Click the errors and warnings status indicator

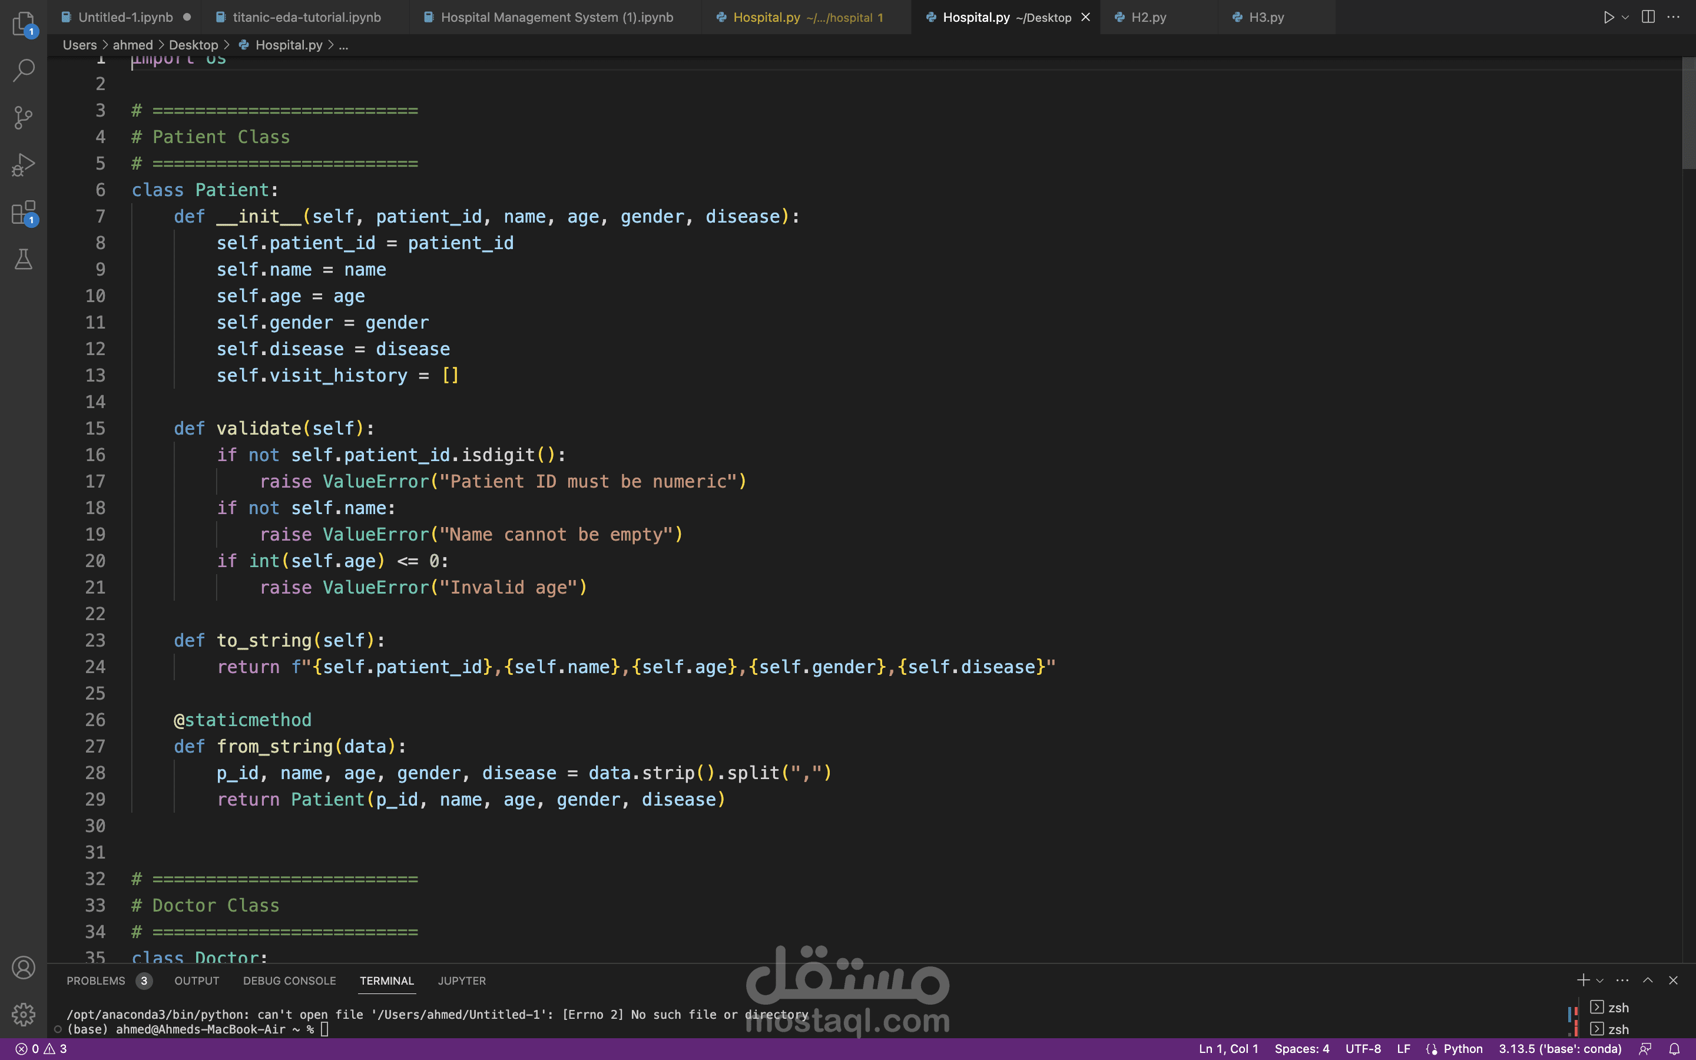pyautogui.click(x=41, y=1049)
